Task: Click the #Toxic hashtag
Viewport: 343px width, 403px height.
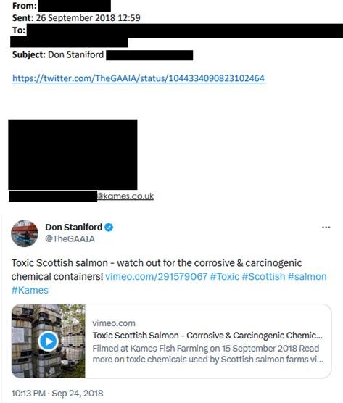Action: (x=225, y=277)
